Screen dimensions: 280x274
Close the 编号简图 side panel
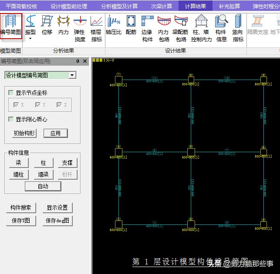coord(85,61)
